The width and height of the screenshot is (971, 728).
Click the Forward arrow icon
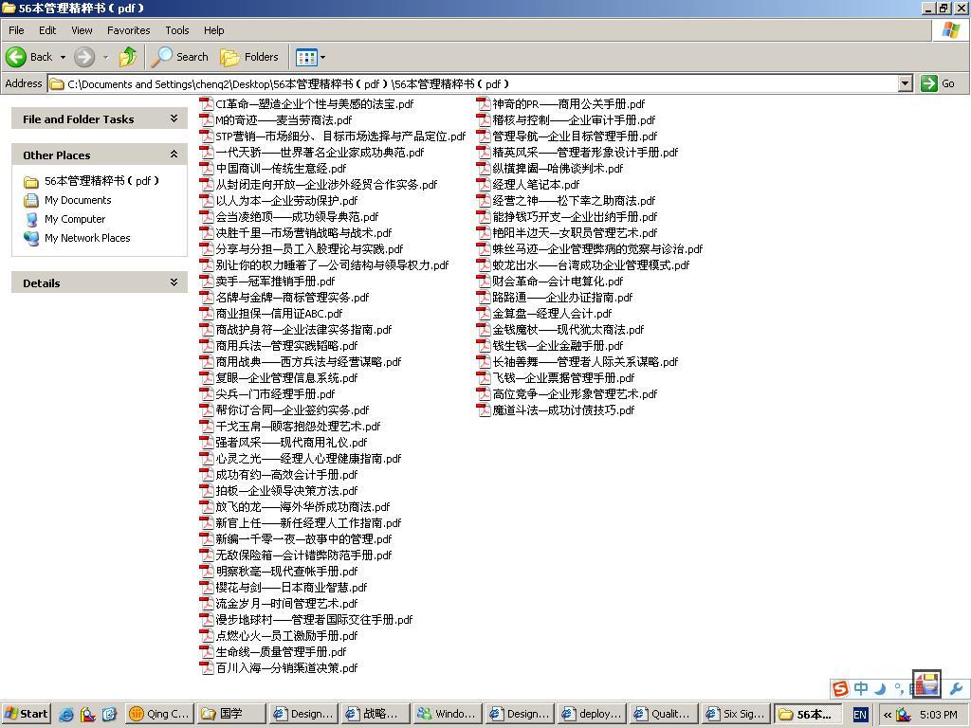coord(84,57)
